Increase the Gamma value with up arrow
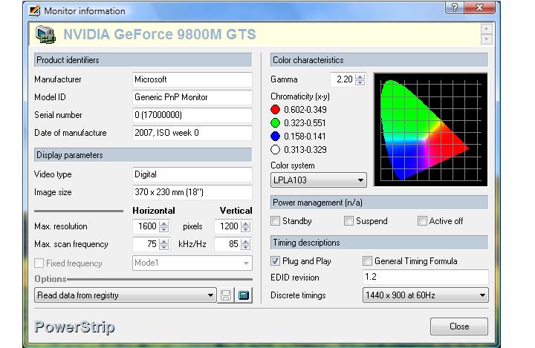The image size is (535, 348). pos(360,76)
